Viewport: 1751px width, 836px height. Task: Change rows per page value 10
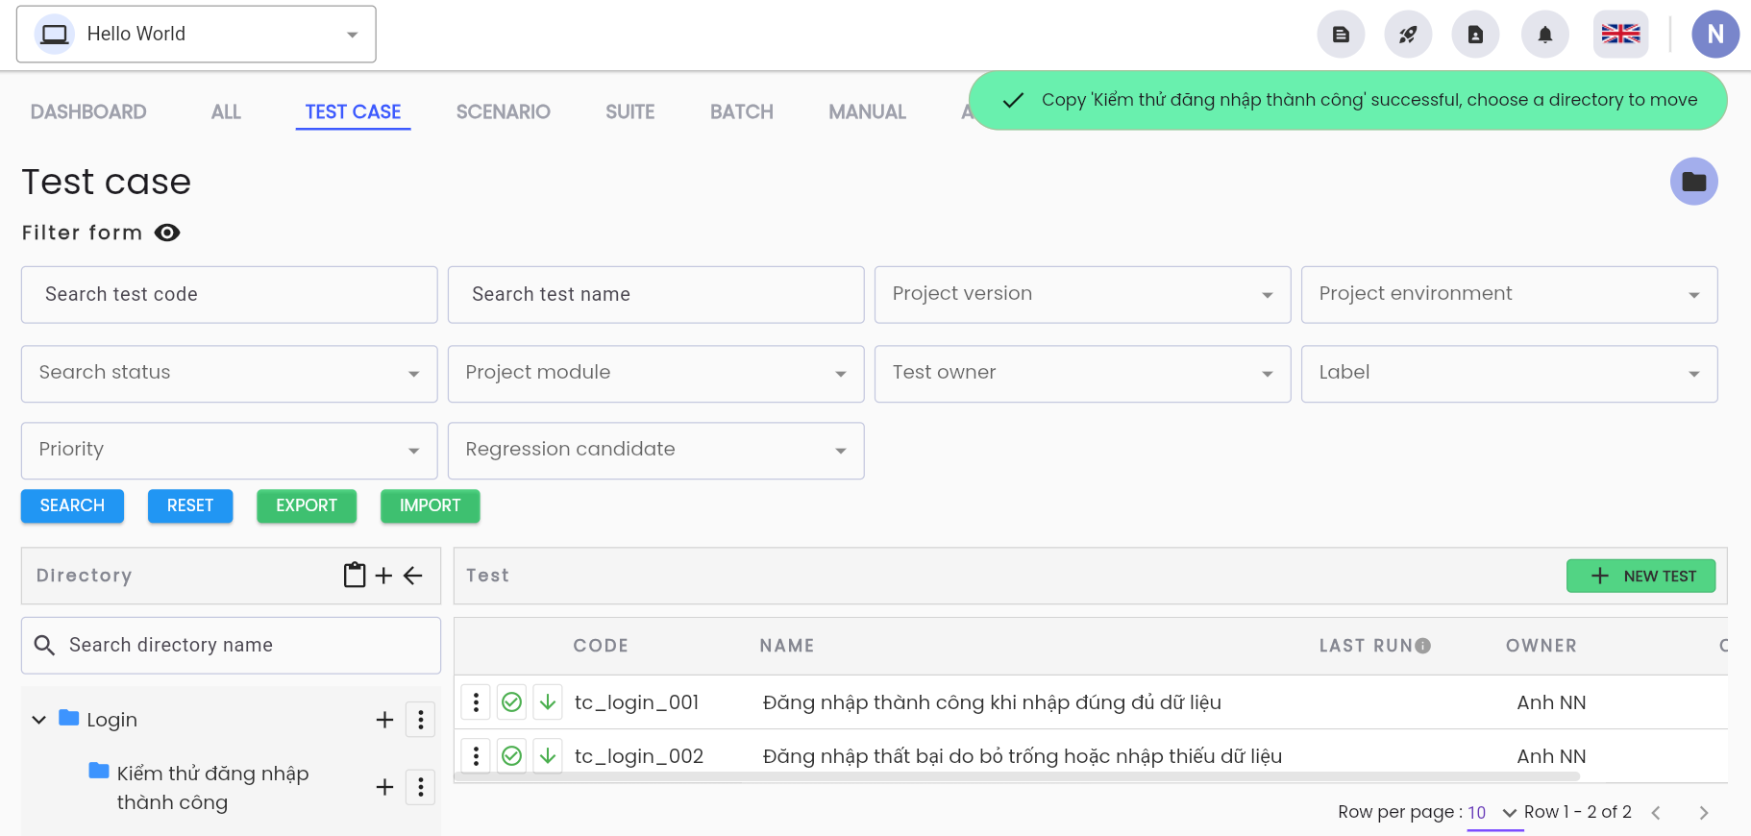click(x=1494, y=813)
